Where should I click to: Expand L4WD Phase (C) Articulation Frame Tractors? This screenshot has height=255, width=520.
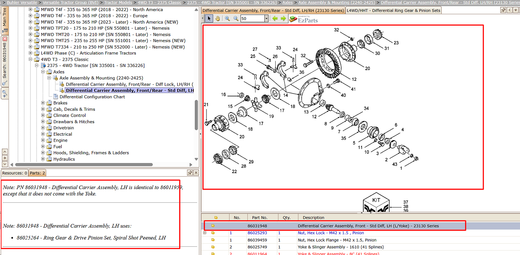[x=31, y=53]
